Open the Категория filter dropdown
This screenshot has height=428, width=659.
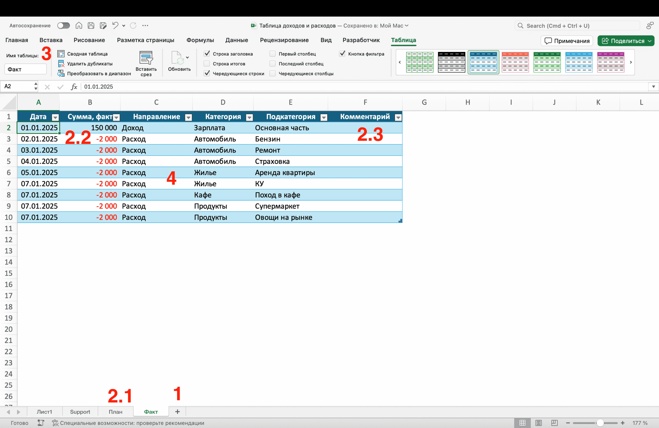coord(249,117)
